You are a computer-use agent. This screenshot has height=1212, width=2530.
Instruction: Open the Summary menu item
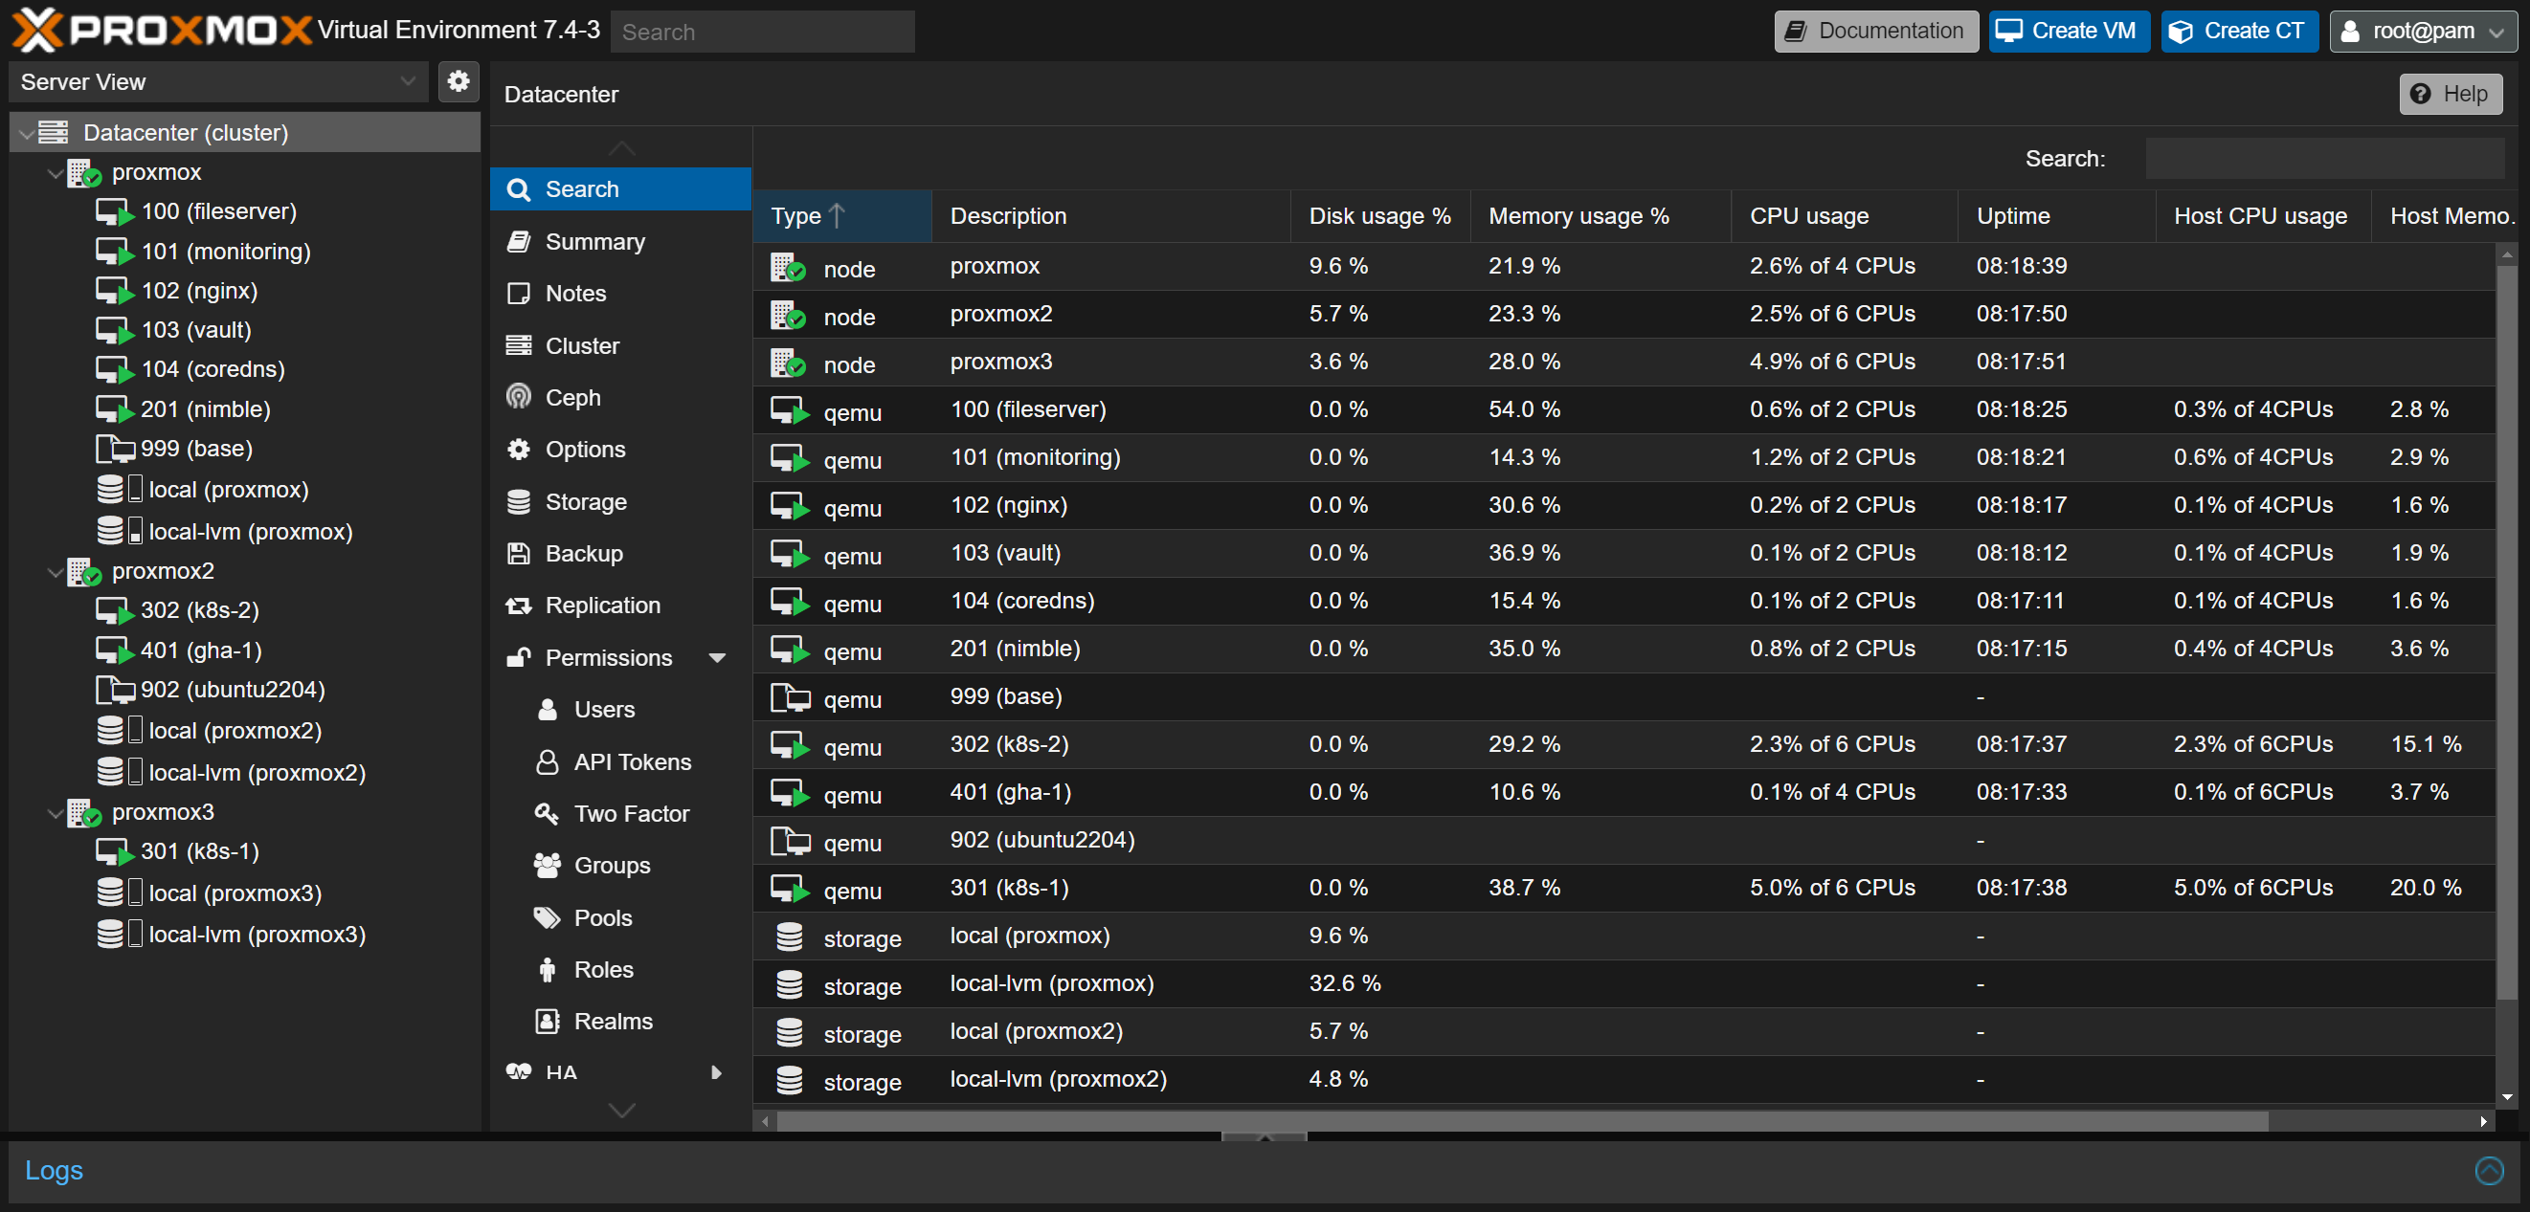point(620,241)
